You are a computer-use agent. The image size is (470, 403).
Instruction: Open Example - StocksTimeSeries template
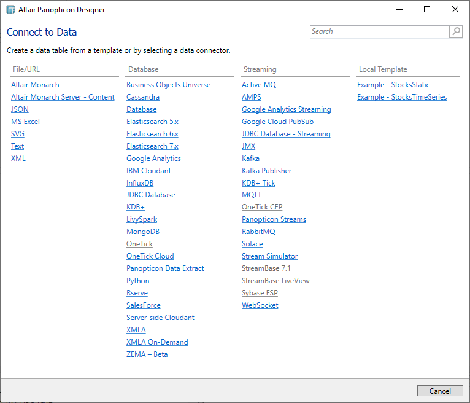402,97
